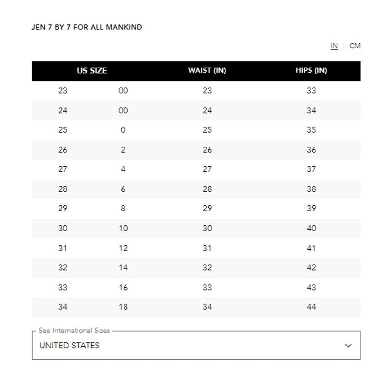This screenshot has width=390, height=390.
Task: Select the size 34 row
Action: (x=196, y=307)
